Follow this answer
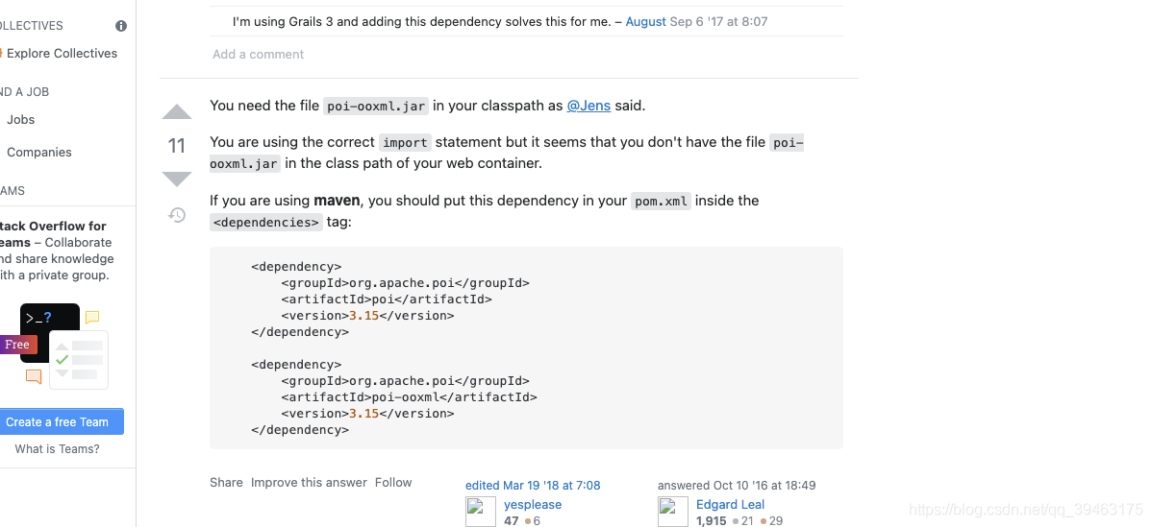This screenshot has width=1152, height=527. point(393,482)
